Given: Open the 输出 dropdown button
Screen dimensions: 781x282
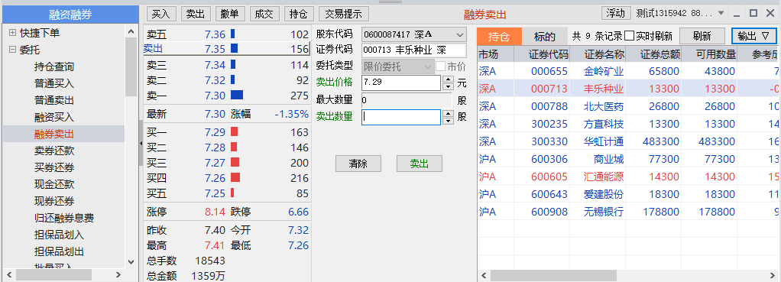Looking at the screenshot, I should point(753,36).
